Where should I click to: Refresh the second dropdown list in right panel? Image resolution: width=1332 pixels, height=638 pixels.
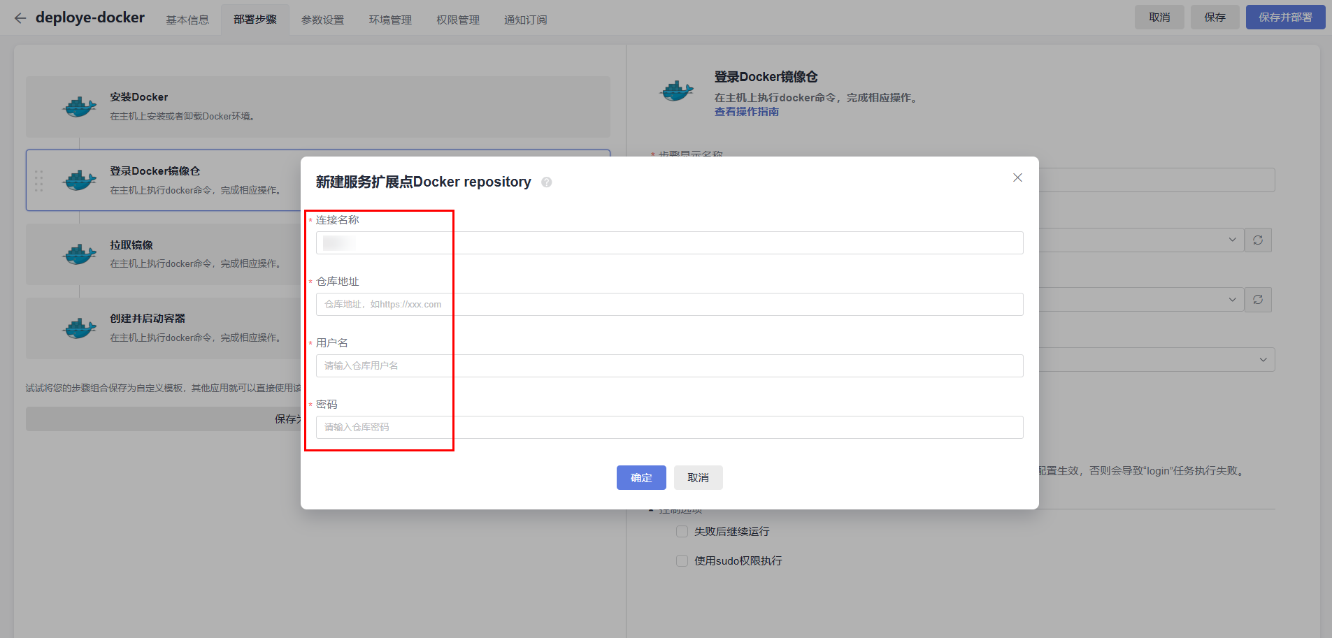(1258, 300)
